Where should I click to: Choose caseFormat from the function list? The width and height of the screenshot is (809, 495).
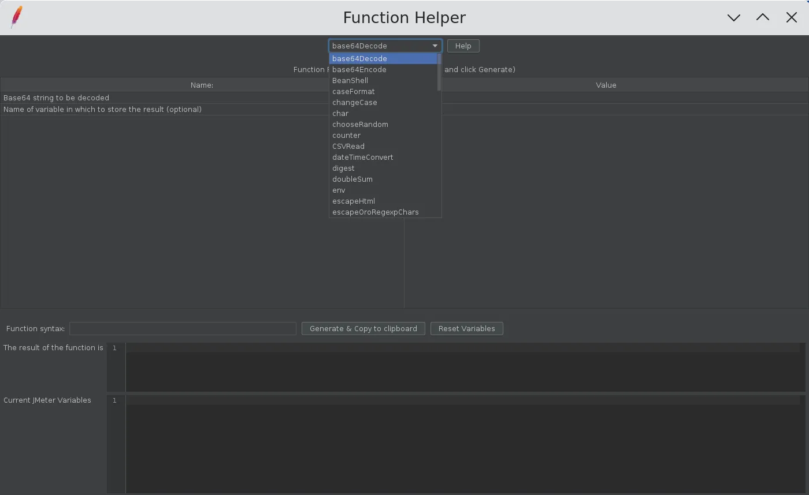383,92
